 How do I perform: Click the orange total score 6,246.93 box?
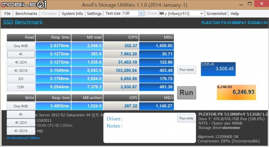coord(236,92)
